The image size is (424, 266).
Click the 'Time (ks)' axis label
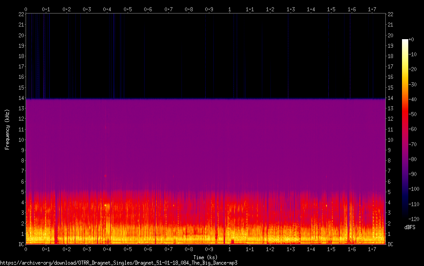[x=205, y=257]
